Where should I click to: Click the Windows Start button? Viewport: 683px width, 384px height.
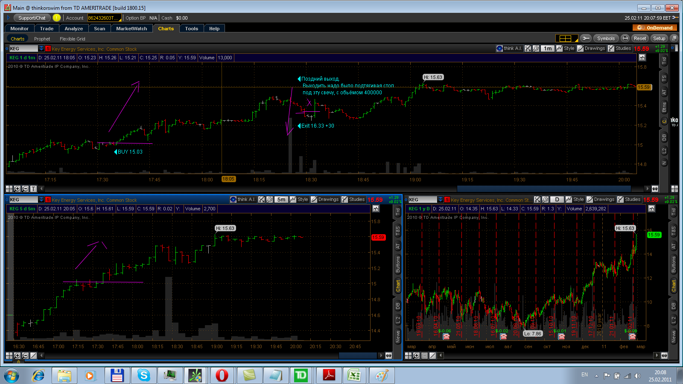coord(12,375)
